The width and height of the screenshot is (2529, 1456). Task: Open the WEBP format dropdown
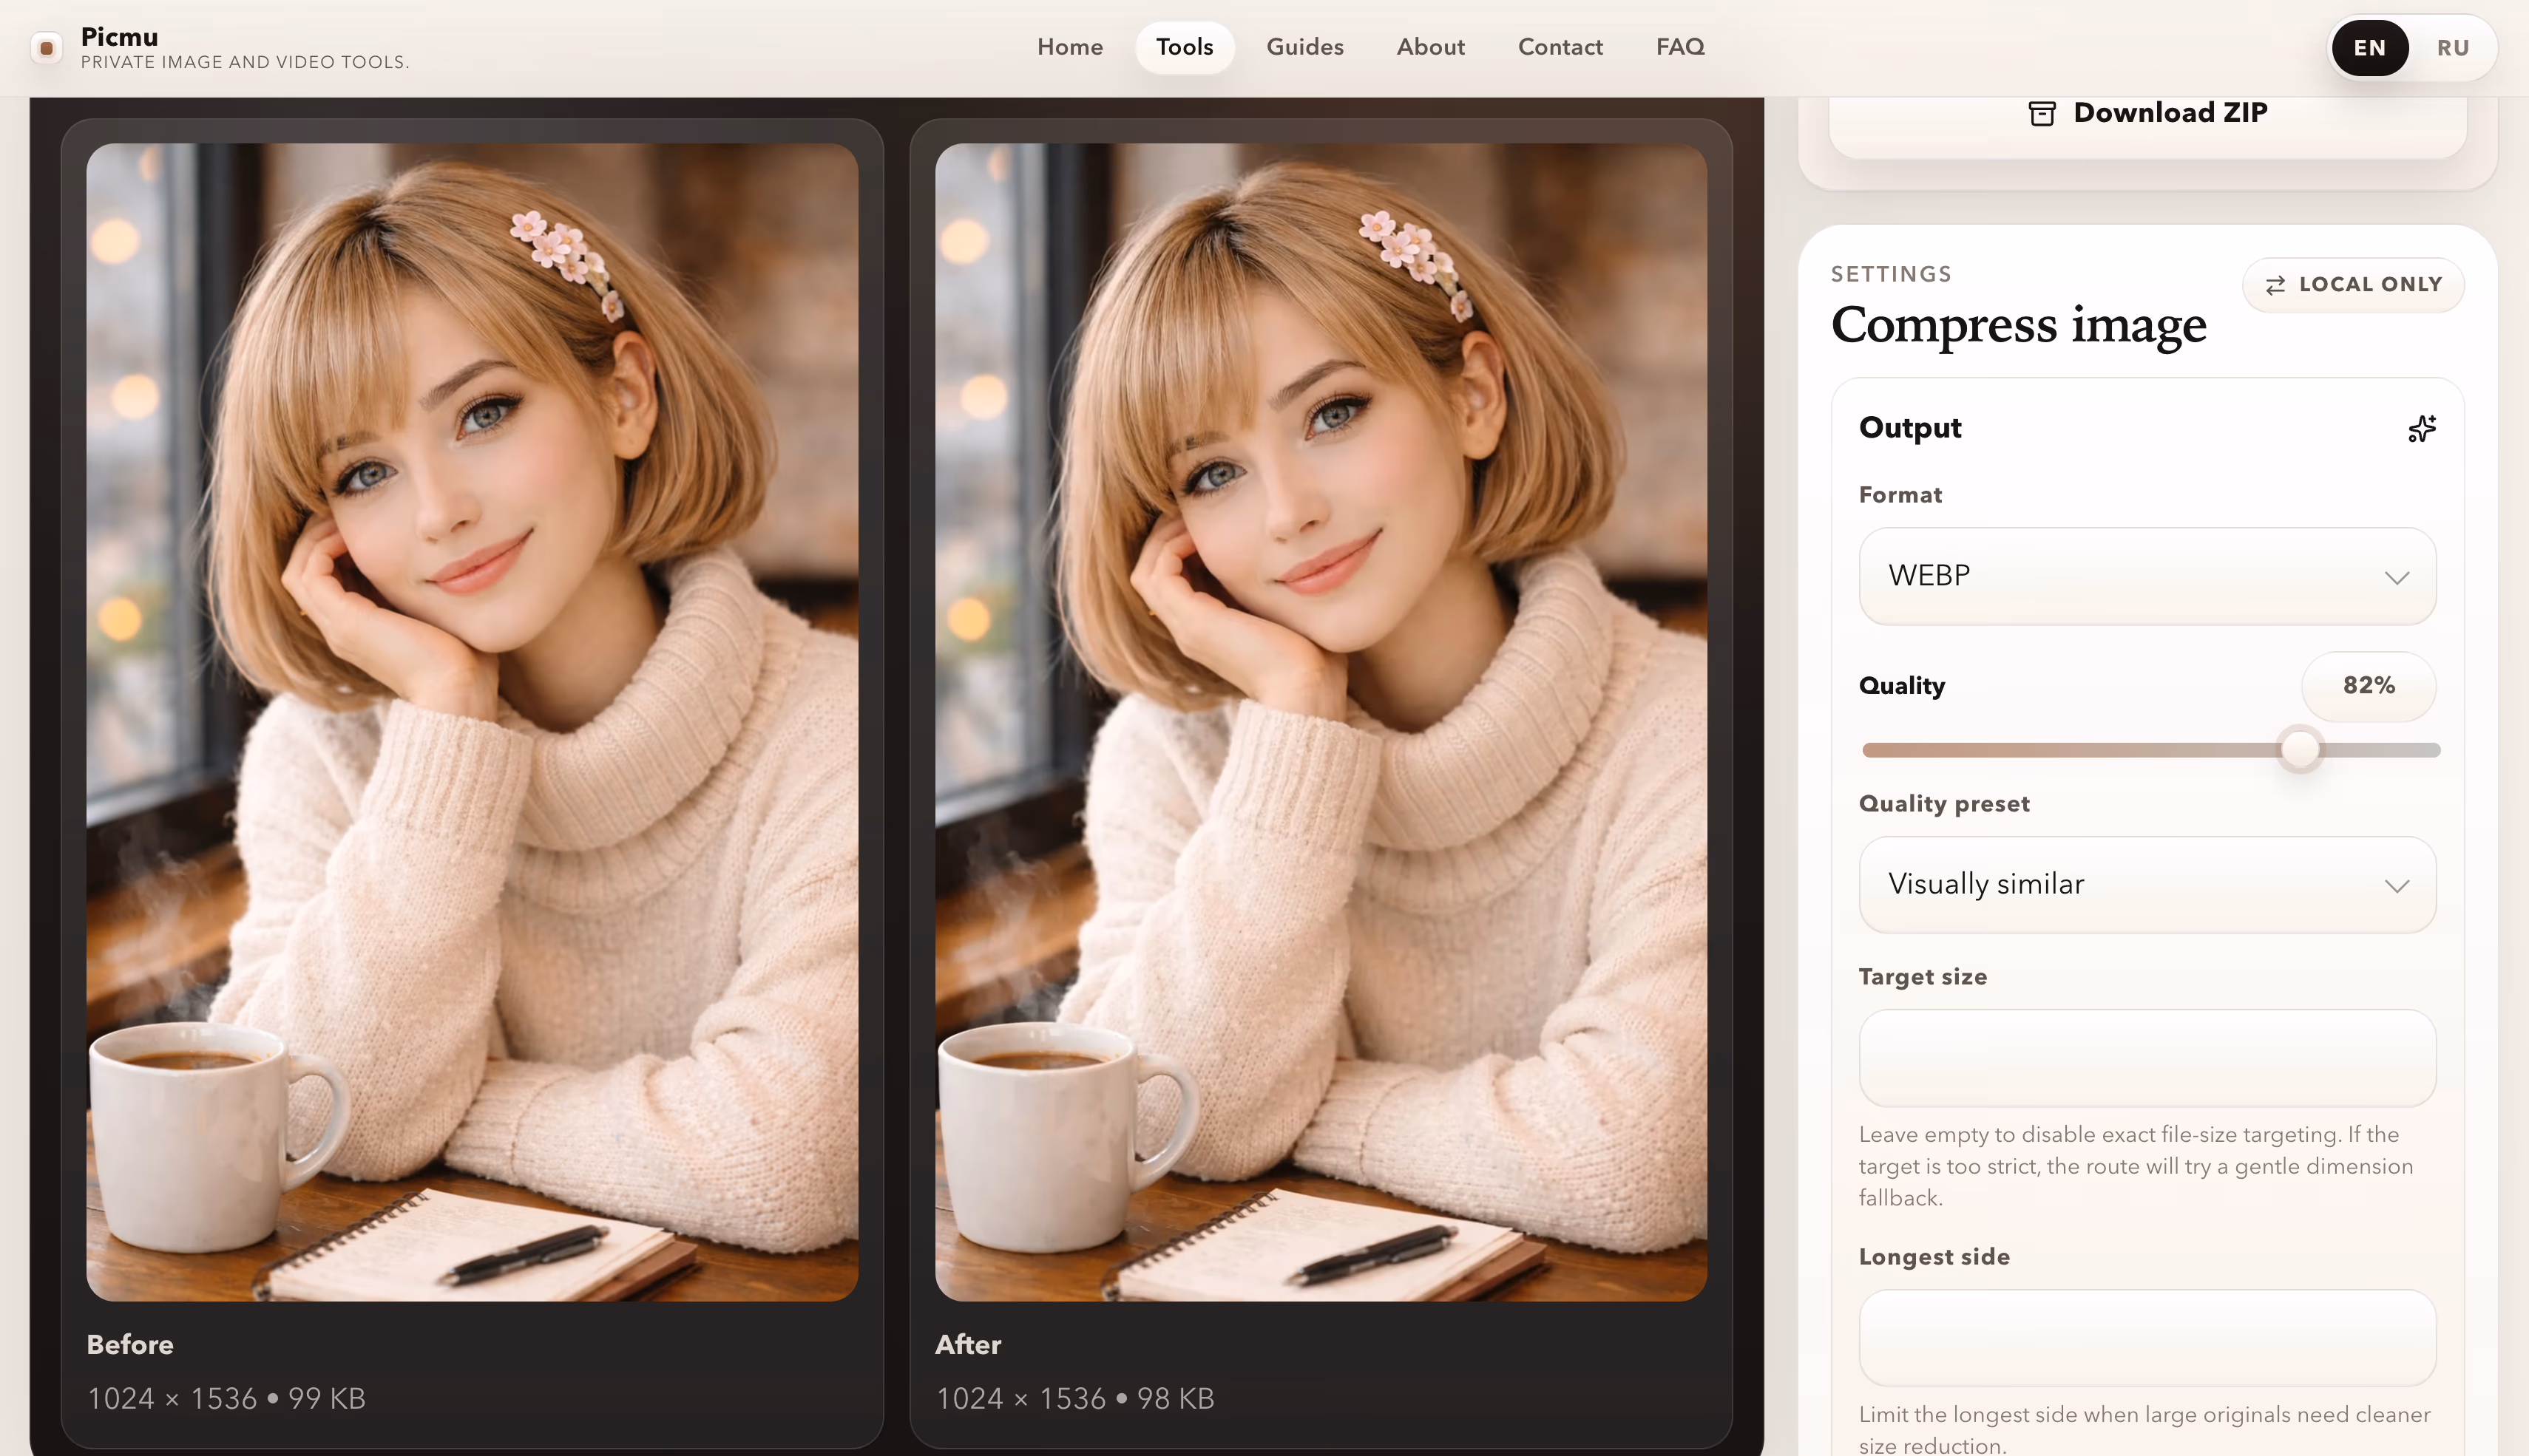(x=2146, y=576)
